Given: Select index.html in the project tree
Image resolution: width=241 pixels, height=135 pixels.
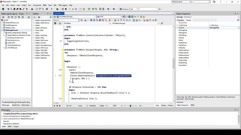Looking at the screenshot, I should [x=11, y=43].
